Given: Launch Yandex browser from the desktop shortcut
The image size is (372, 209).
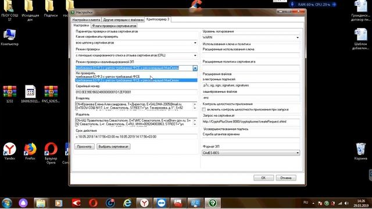Looking at the screenshot, I should (x=9, y=151).
